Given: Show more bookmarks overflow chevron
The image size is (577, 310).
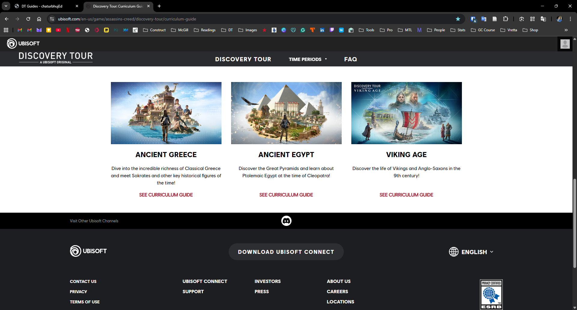Looking at the screenshot, I should point(566,30).
